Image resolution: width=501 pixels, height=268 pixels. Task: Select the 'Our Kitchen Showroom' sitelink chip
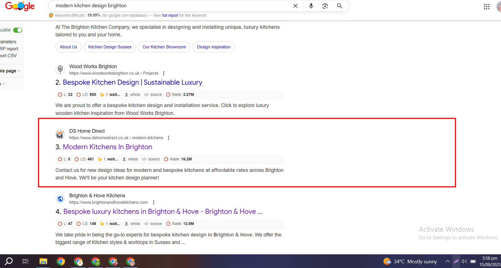pos(164,47)
